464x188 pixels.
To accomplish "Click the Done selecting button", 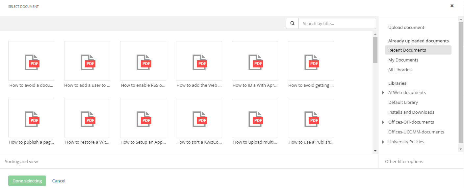I will [x=27, y=181].
